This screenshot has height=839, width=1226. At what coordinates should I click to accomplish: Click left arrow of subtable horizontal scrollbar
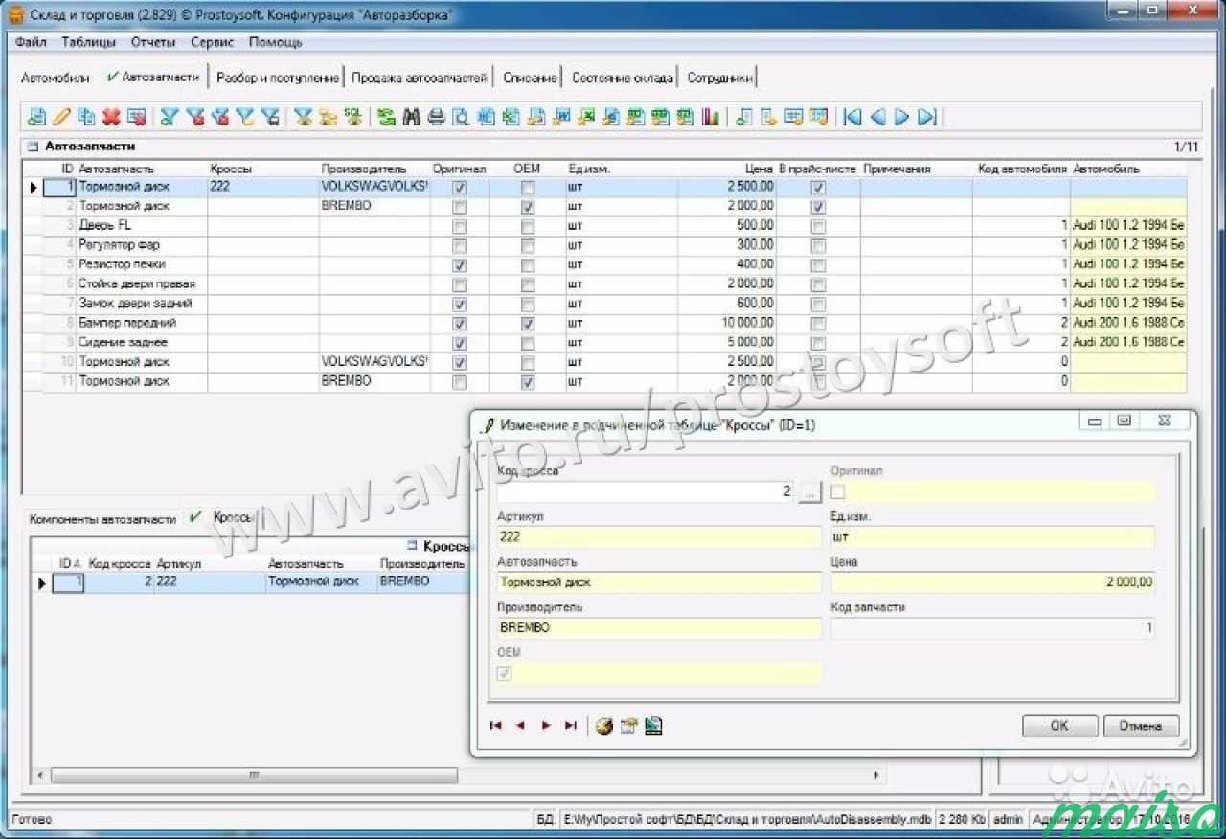(39, 774)
